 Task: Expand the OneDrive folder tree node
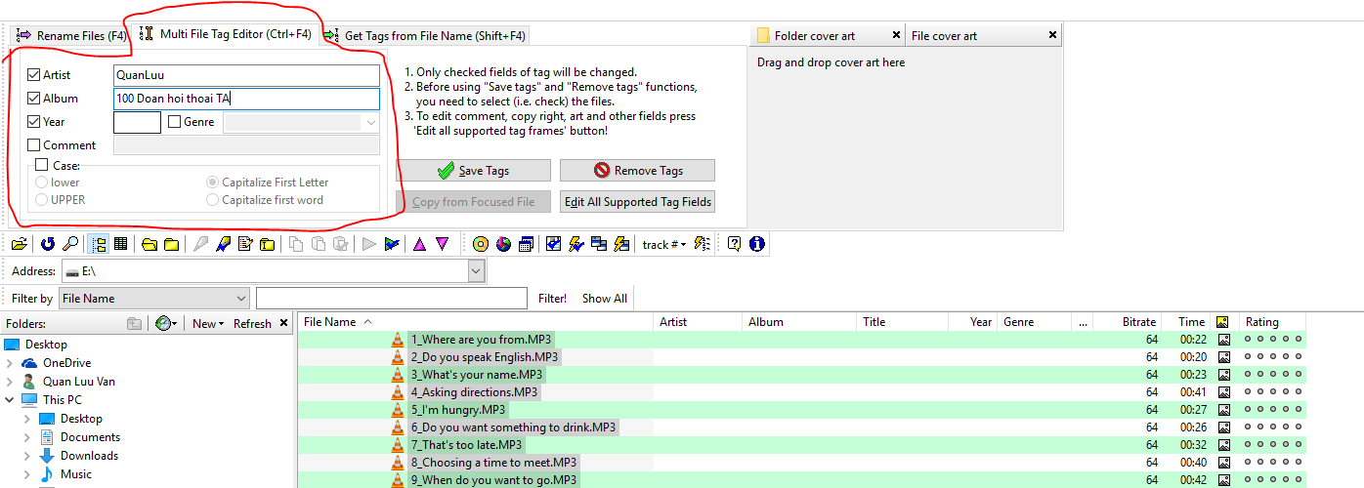[10, 363]
